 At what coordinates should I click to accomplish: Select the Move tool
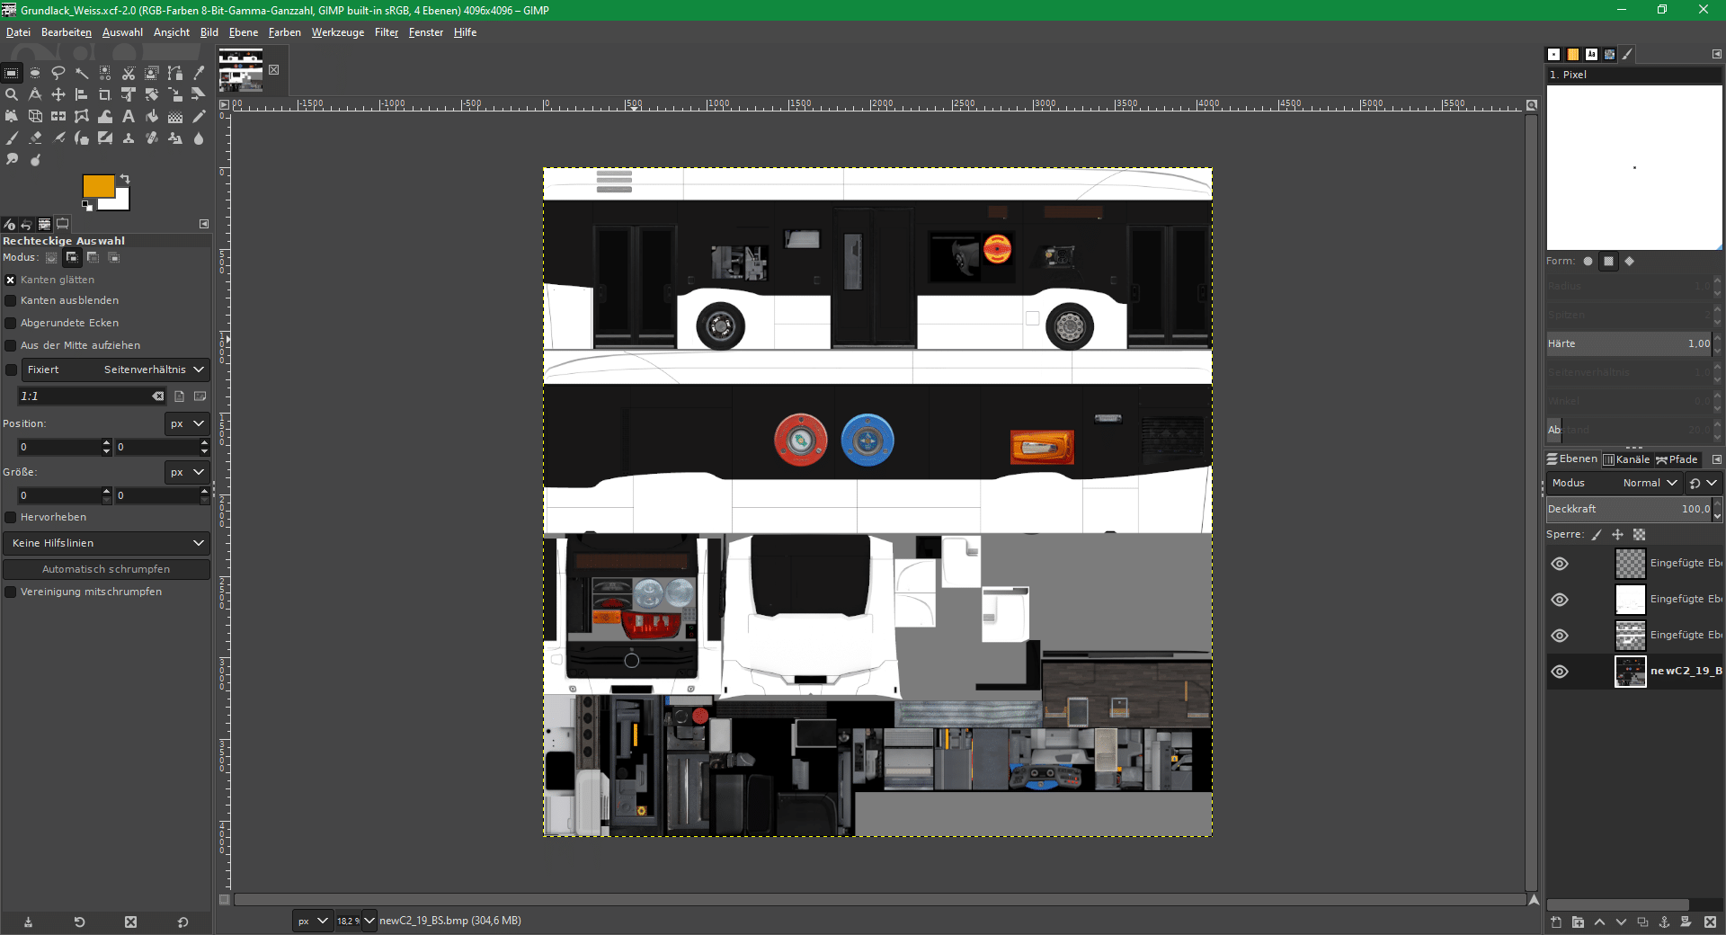click(58, 94)
